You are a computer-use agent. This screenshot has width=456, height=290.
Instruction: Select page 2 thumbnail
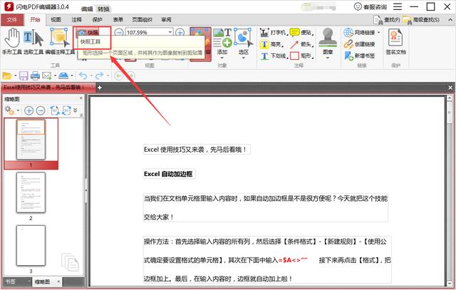(31, 192)
